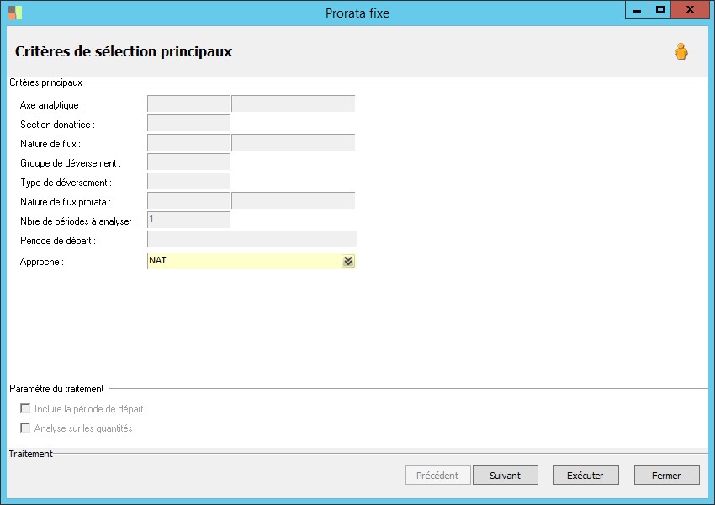The image size is (715, 505).
Task: Click the orange user icon
Action: click(681, 52)
